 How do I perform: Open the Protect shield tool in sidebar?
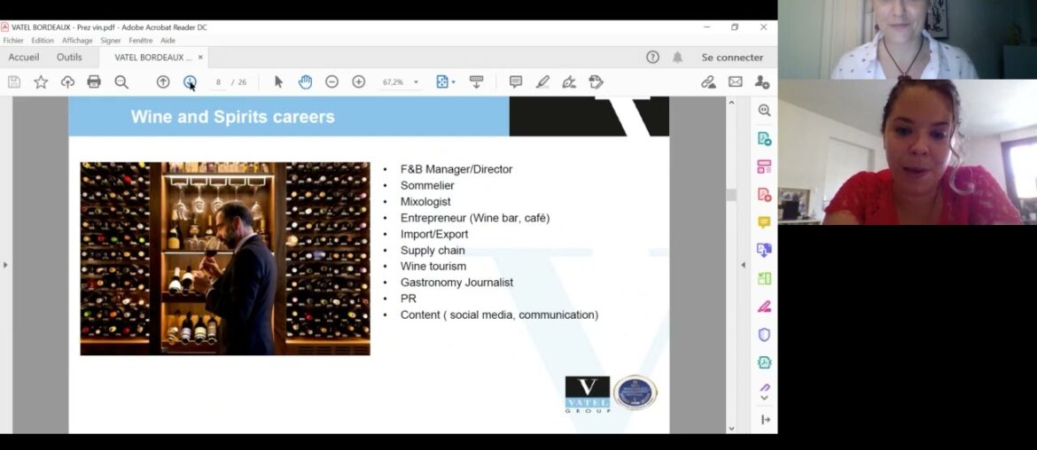764,335
